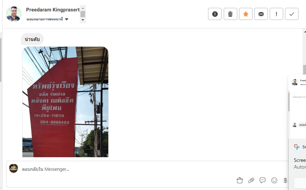The height and width of the screenshot is (190, 306).
Task: Flag conversation as priority with exclamation mark
Action: (276, 14)
